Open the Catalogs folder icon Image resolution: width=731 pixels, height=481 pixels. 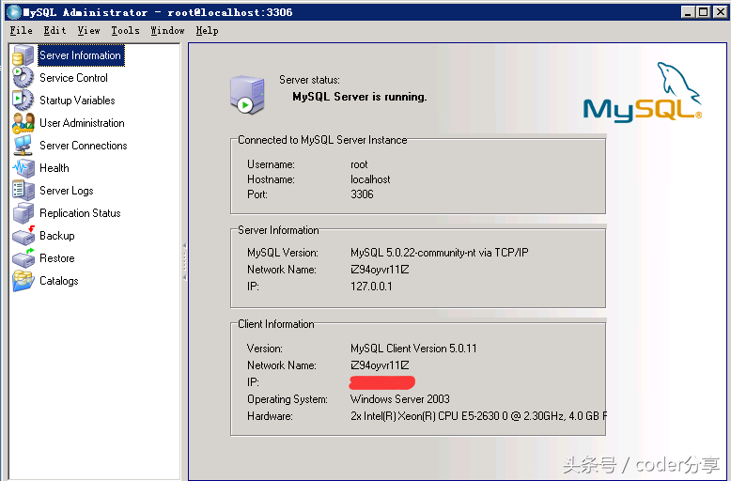[x=23, y=281]
